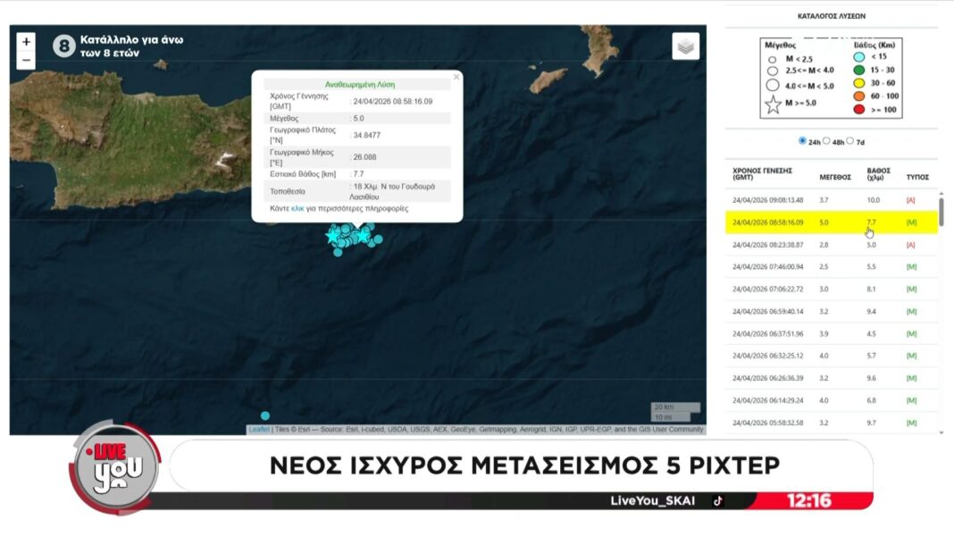Open the Leaflet attribution link
The width and height of the screenshot is (954, 537).
pyautogui.click(x=259, y=430)
